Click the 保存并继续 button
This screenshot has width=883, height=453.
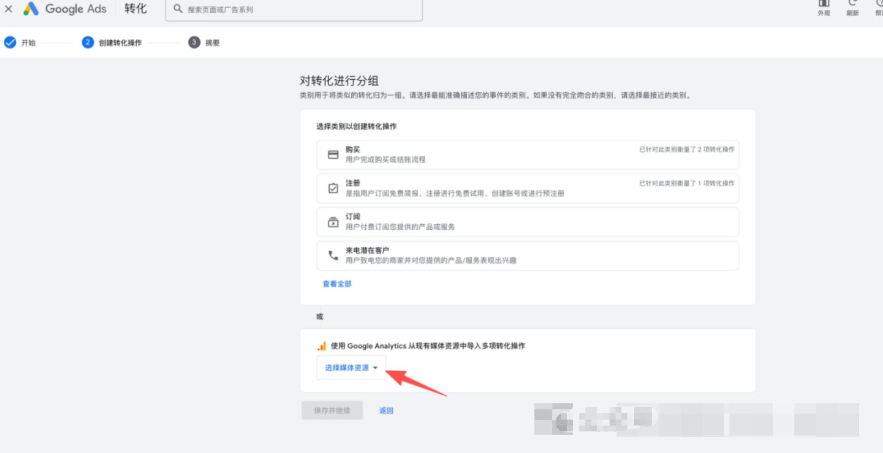(x=332, y=410)
